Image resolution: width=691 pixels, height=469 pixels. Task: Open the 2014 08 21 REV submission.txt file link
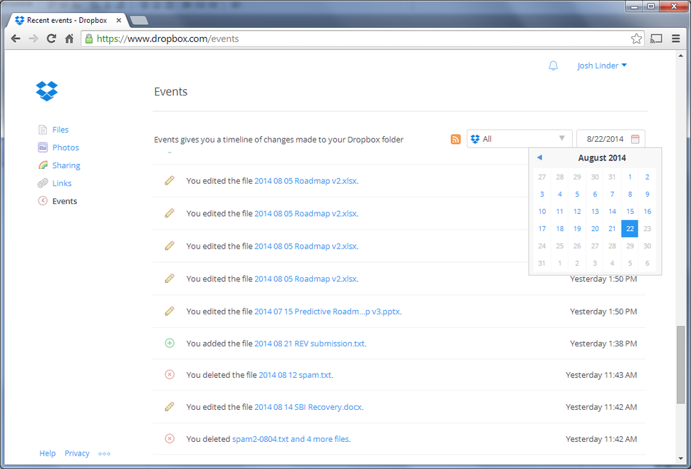(x=309, y=343)
